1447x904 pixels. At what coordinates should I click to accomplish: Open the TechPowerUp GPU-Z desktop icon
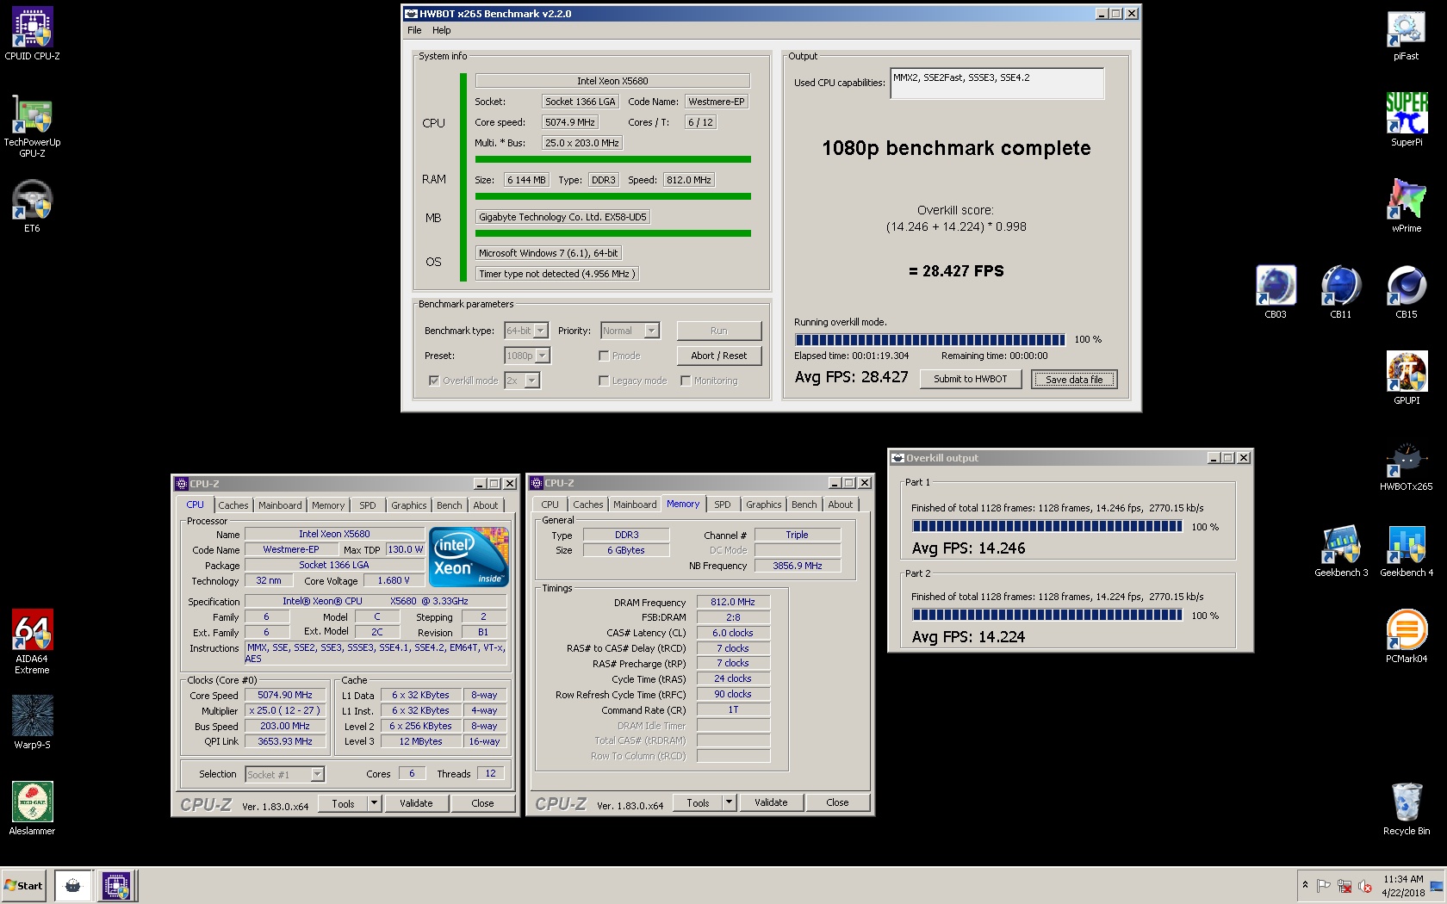pos(32,126)
